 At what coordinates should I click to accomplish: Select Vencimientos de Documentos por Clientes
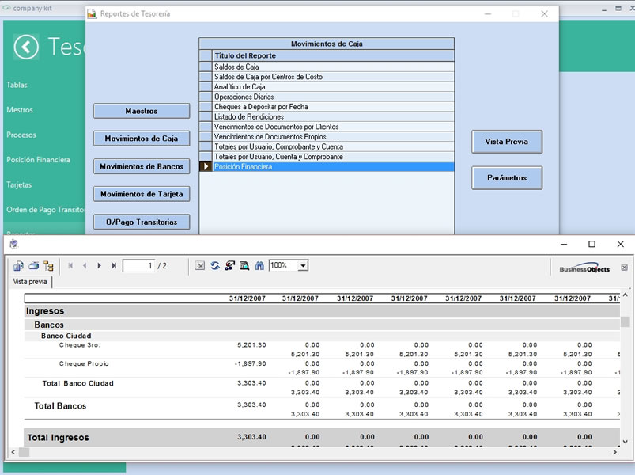tap(334, 127)
